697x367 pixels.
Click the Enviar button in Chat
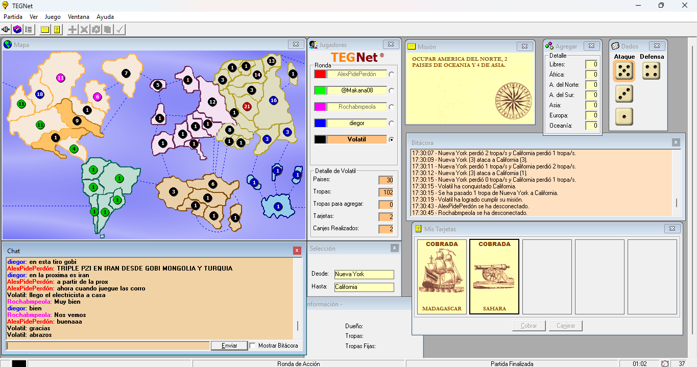pyautogui.click(x=229, y=346)
